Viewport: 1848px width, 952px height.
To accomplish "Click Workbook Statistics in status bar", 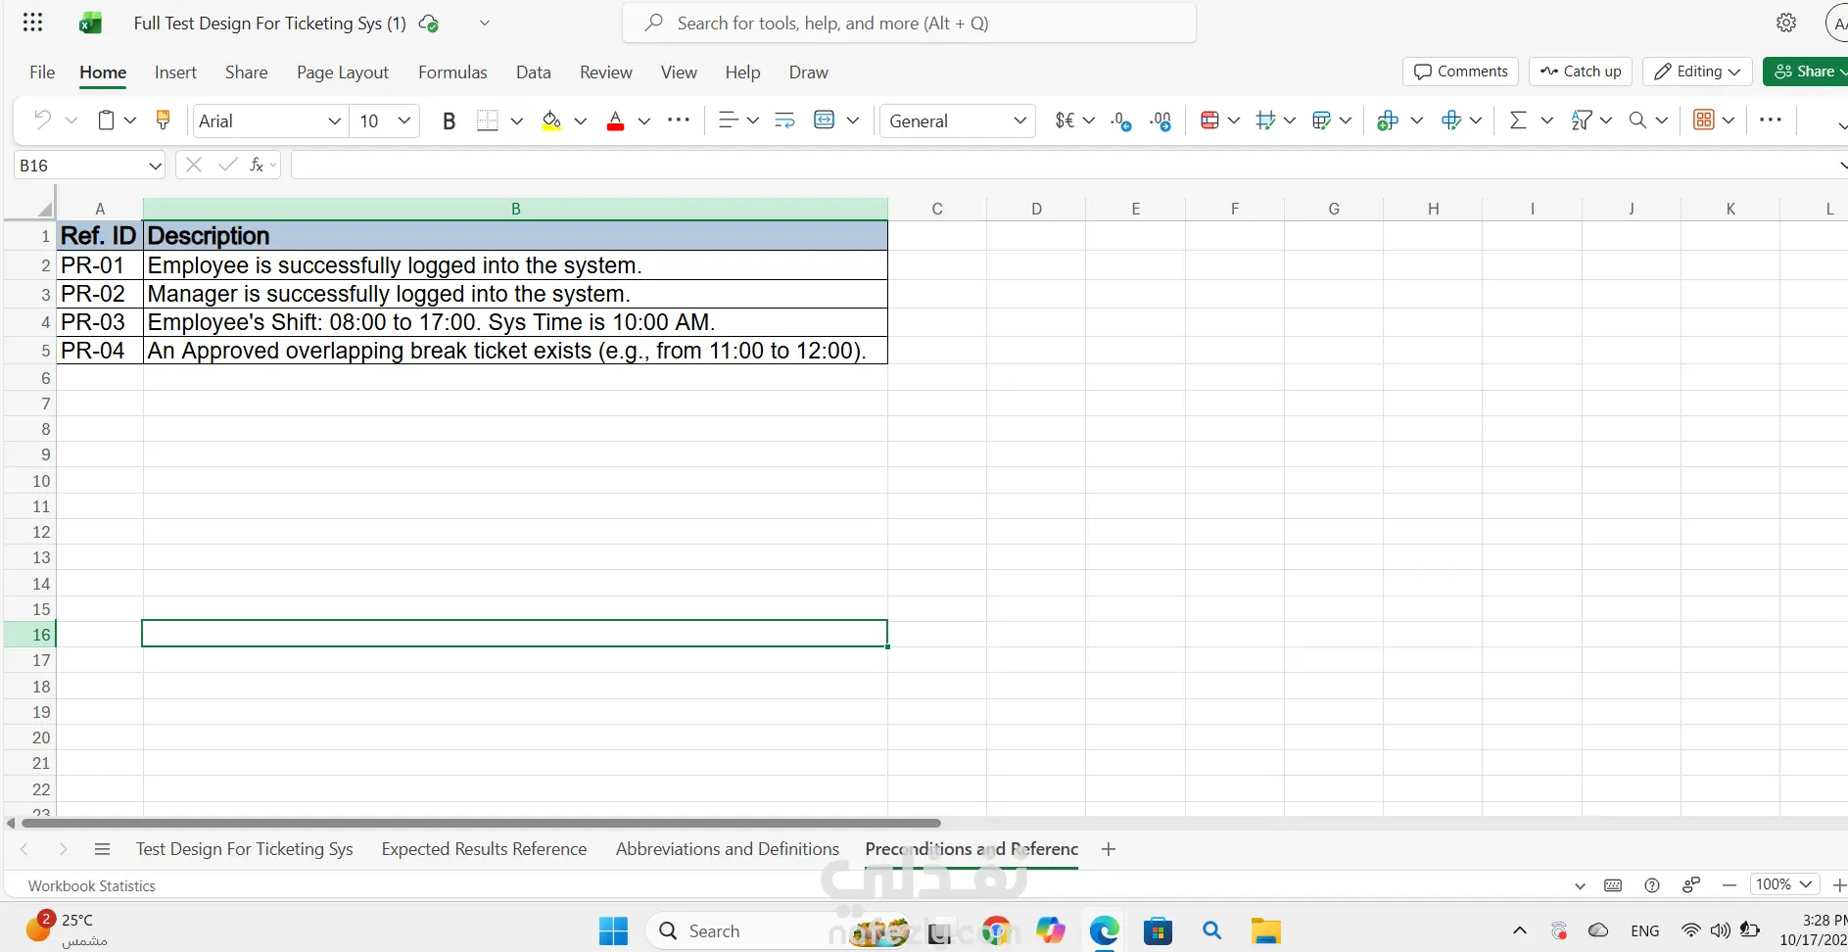I will pyautogui.click(x=92, y=886).
